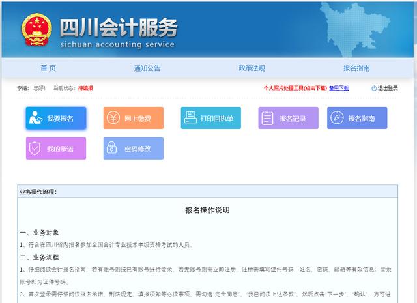Viewport: 417px width, 303px height.
Task: Go to the 首页 navigation tab
Action: point(48,68)
